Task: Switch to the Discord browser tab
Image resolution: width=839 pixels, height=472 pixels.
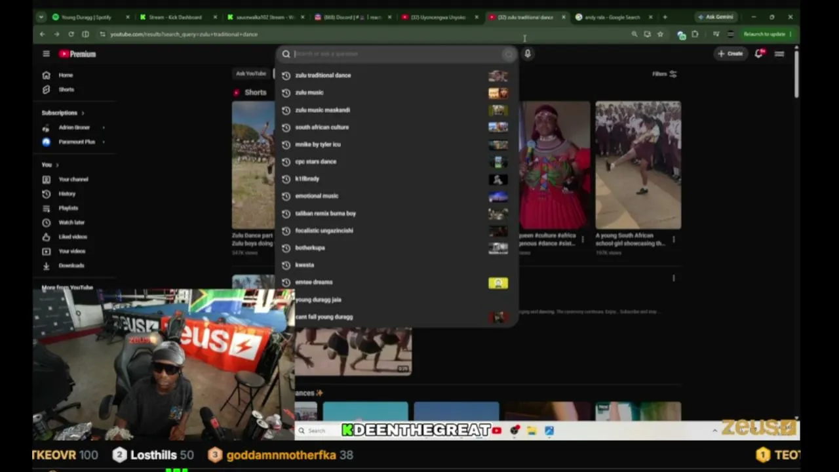Action: [353, 17]
